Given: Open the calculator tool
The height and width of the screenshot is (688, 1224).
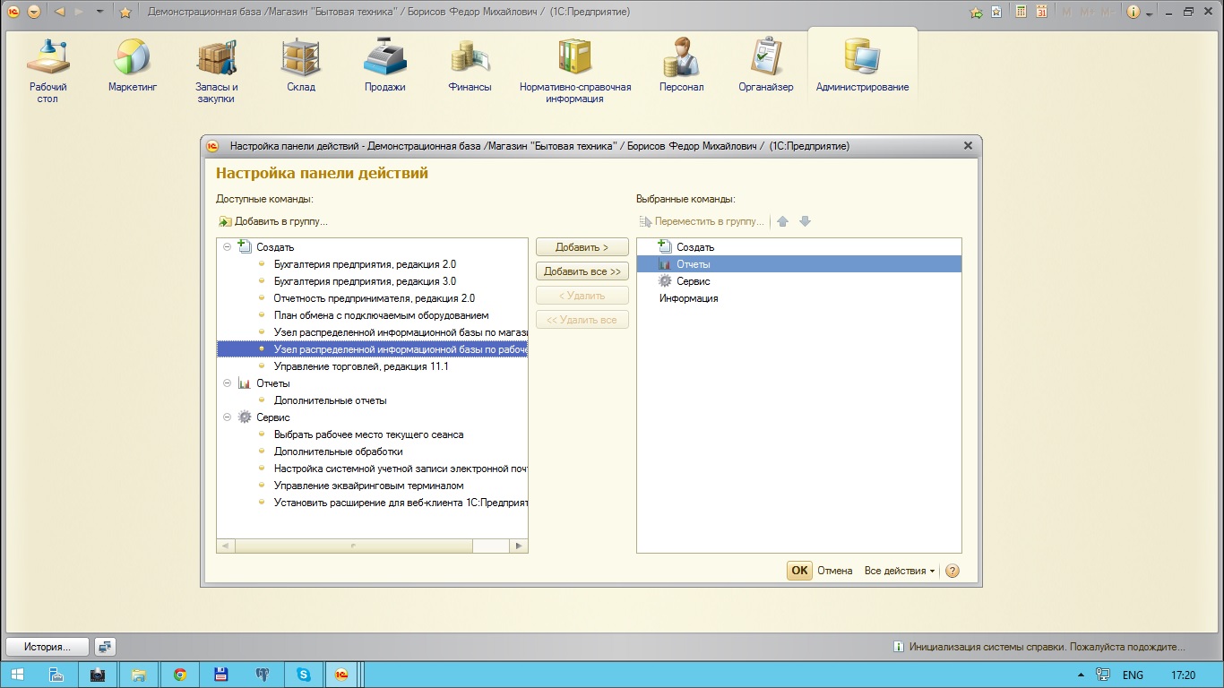Looking at the screenshot, I should (x=1021, y=12).
